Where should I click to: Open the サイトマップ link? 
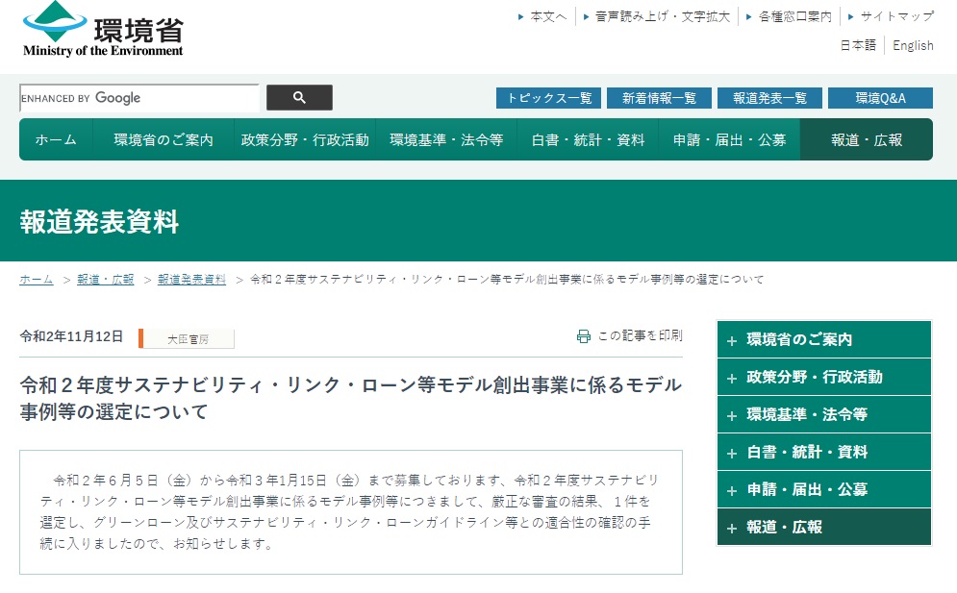click(896, 16)
